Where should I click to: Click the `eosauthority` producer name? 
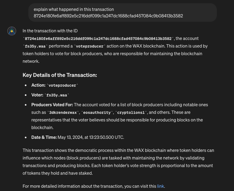coord(97,112)
